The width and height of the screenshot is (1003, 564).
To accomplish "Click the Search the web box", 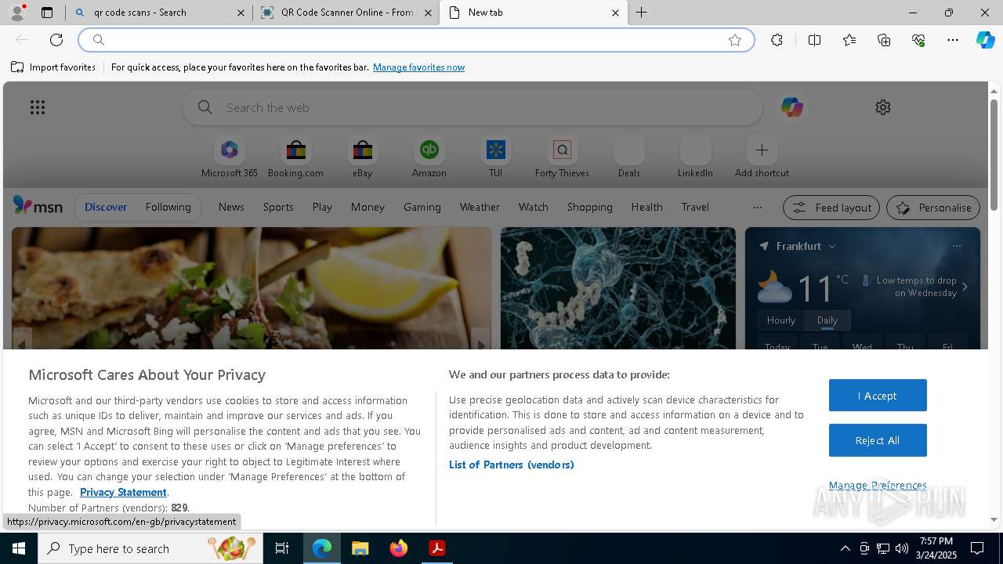I will point(472,107).
